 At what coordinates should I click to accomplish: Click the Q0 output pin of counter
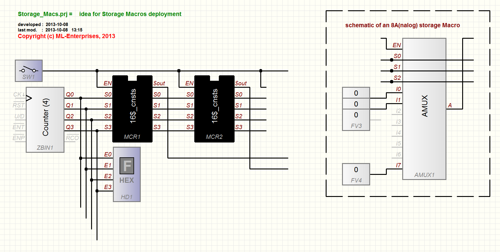[x=70, y=94]
